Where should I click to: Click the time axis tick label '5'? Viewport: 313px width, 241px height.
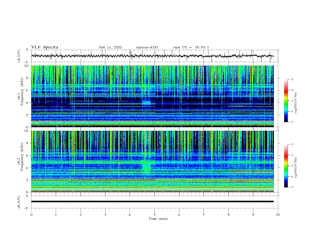click(x=155, y=215)
